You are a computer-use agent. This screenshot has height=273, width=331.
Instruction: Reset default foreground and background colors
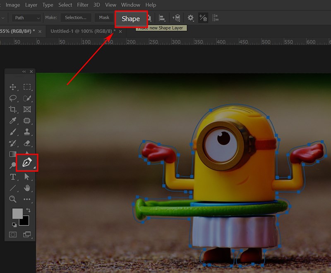(14, 225)
